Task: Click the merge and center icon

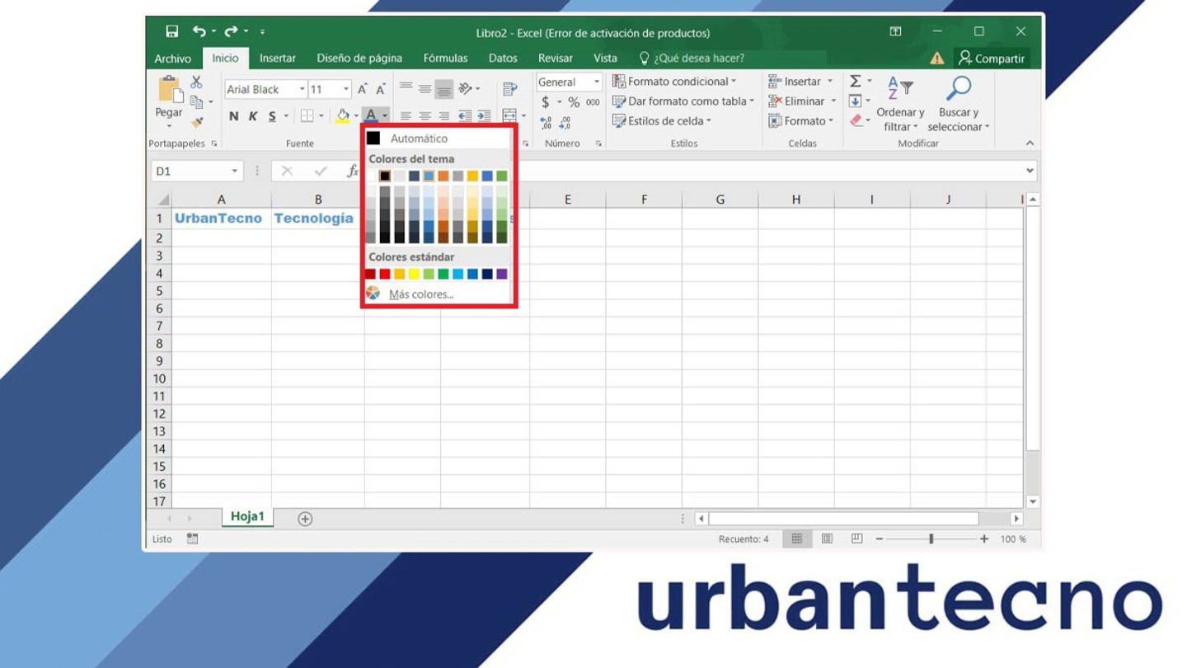Action: 509,116
